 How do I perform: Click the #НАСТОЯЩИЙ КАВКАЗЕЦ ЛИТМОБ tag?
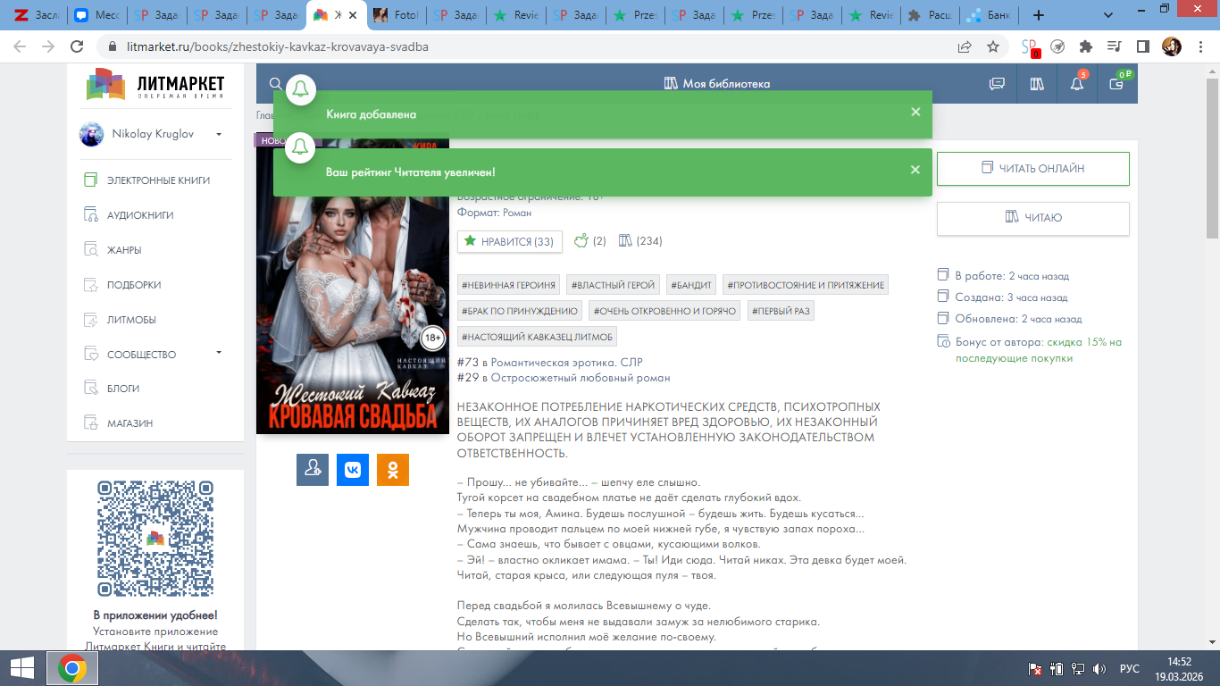click(x=537, y=337)
